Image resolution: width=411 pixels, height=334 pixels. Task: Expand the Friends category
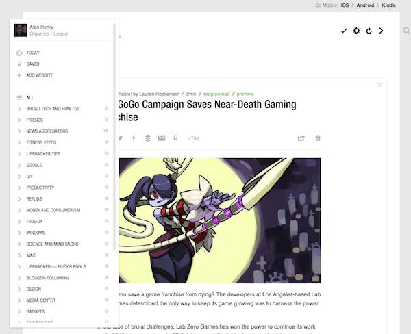(x=19, y=120)
